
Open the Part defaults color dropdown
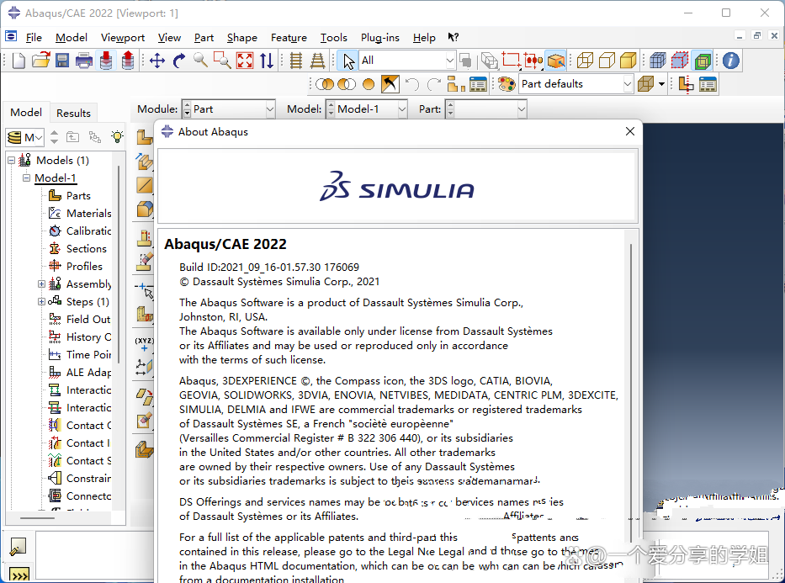(x=575, y=84)
